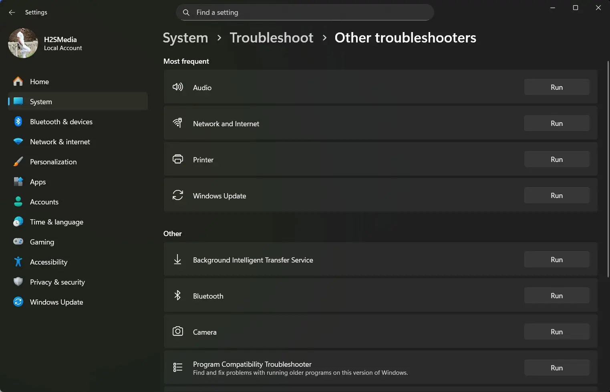
Task: Run the Camera troubleshooter
Action: [x=557, y=331]
